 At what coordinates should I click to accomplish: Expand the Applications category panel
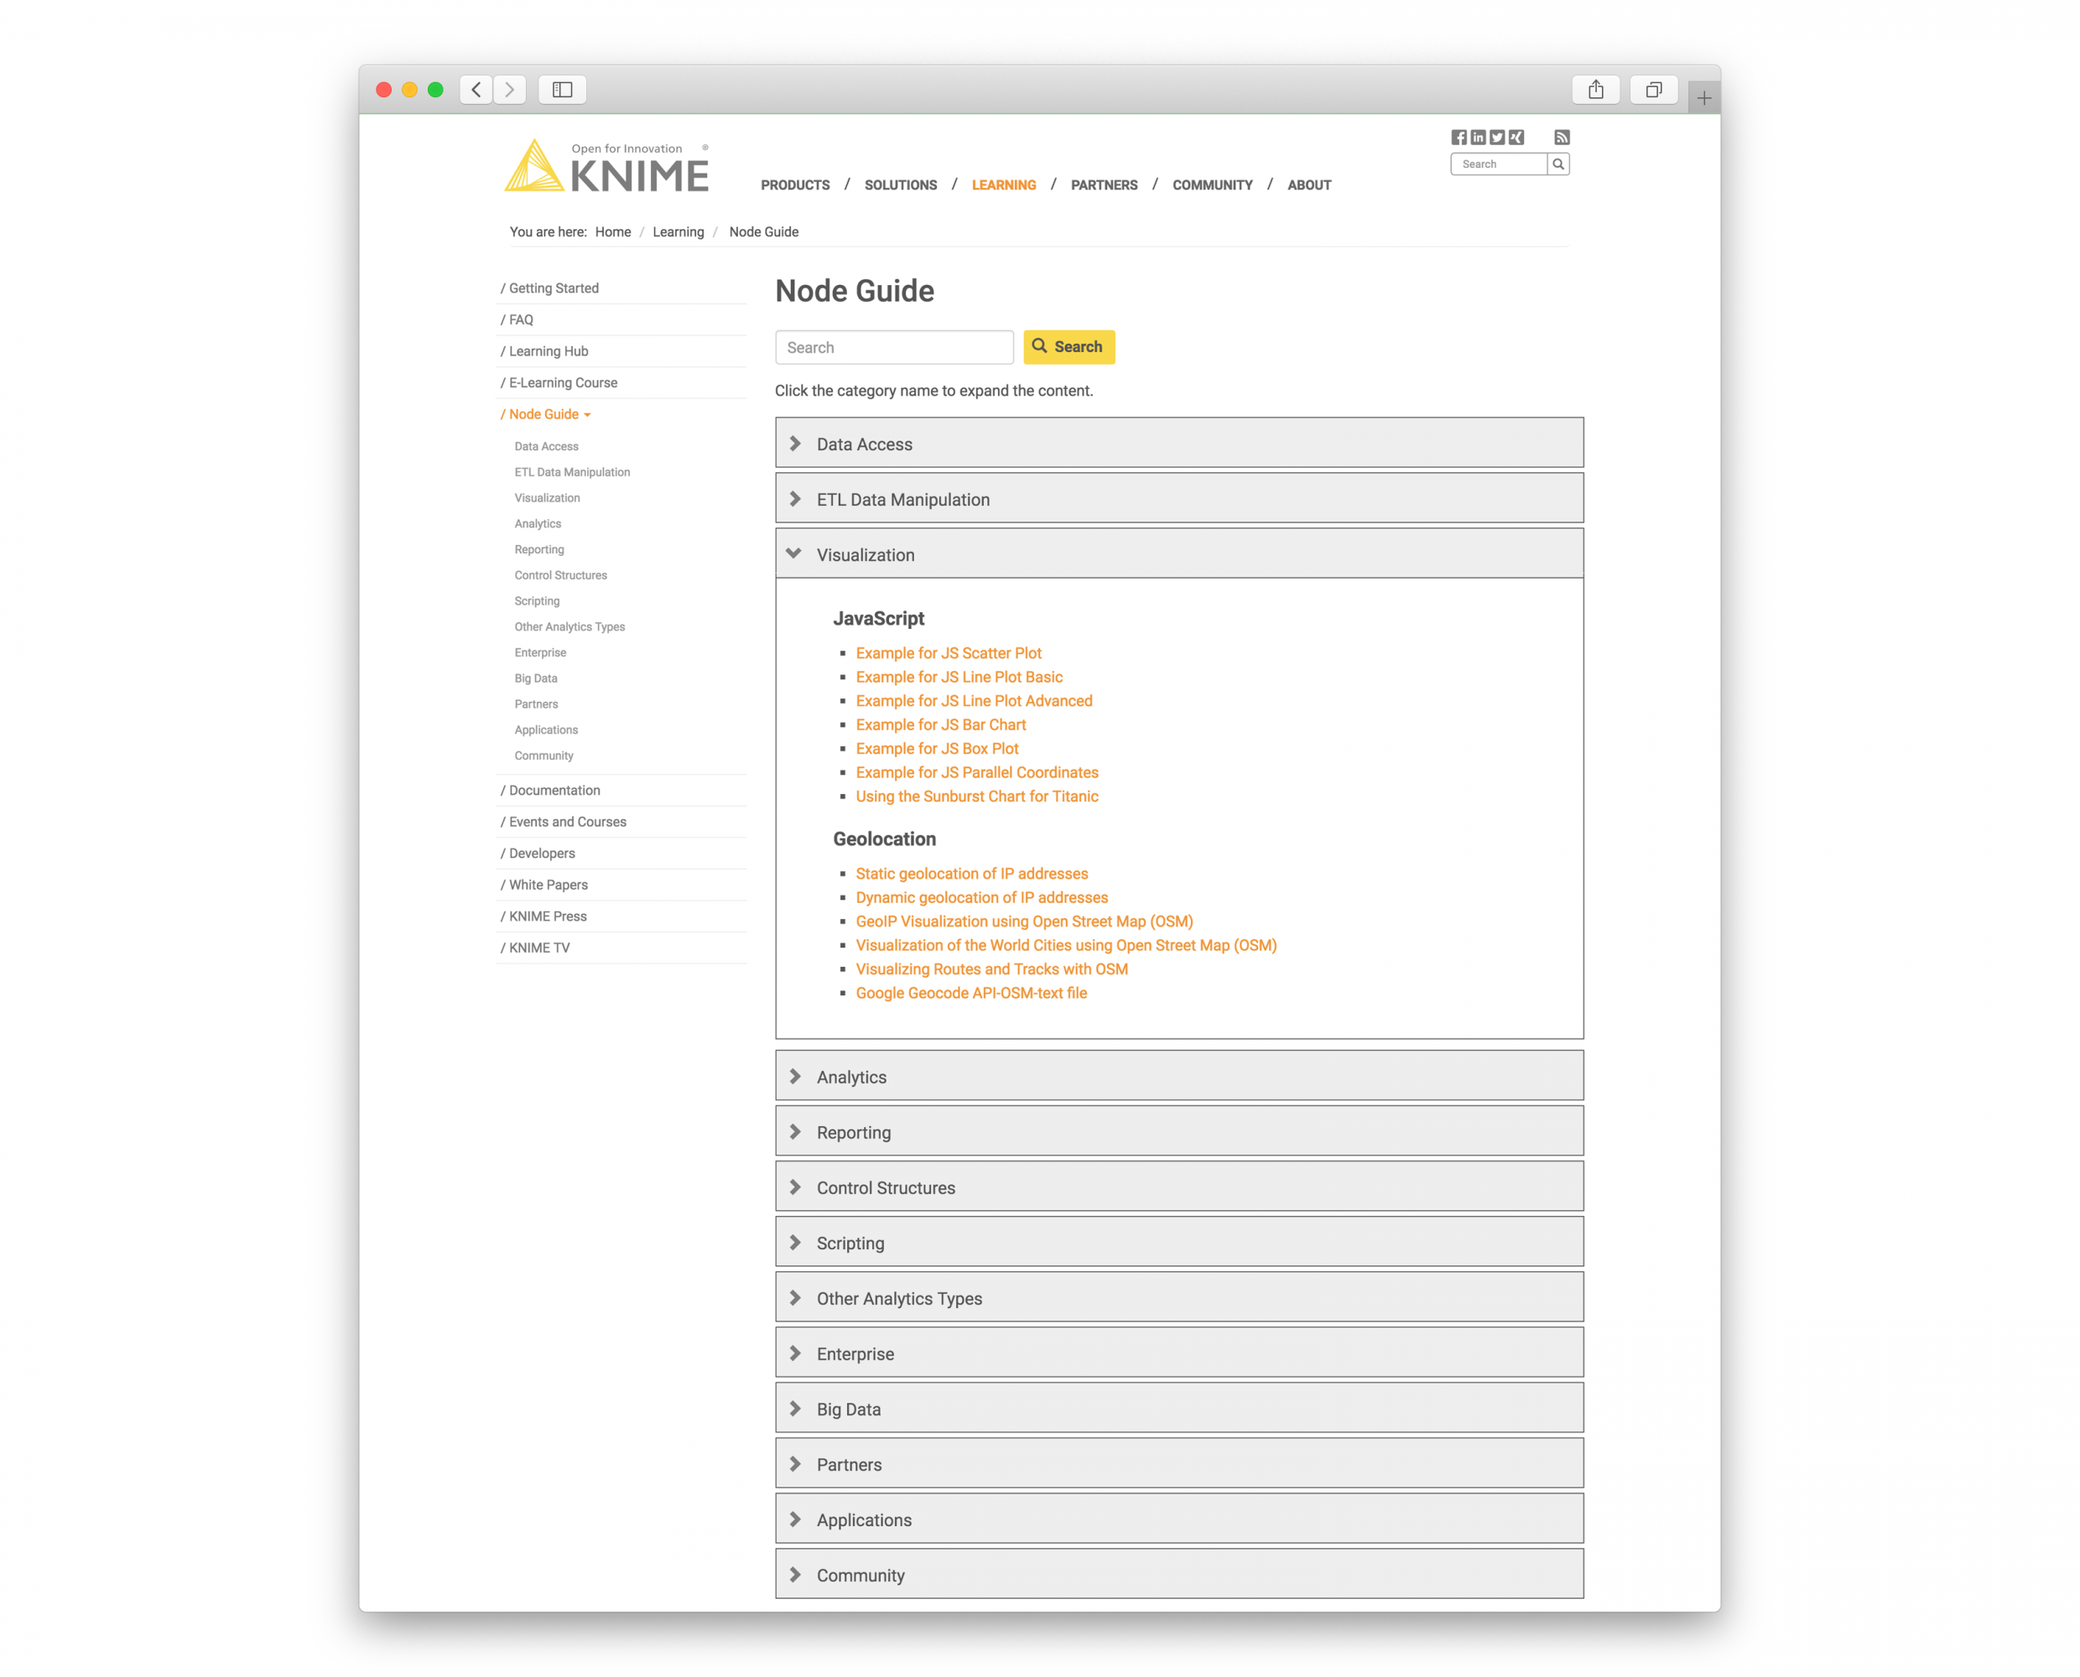1178,1519
